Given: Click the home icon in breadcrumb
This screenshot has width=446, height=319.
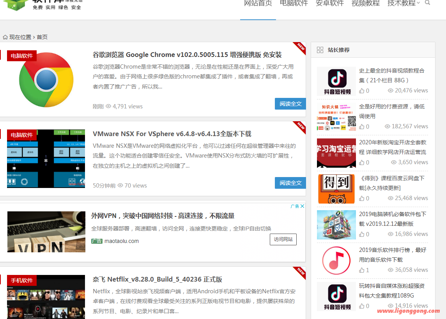Looking at the screenshot, I should tap(5, 37).
